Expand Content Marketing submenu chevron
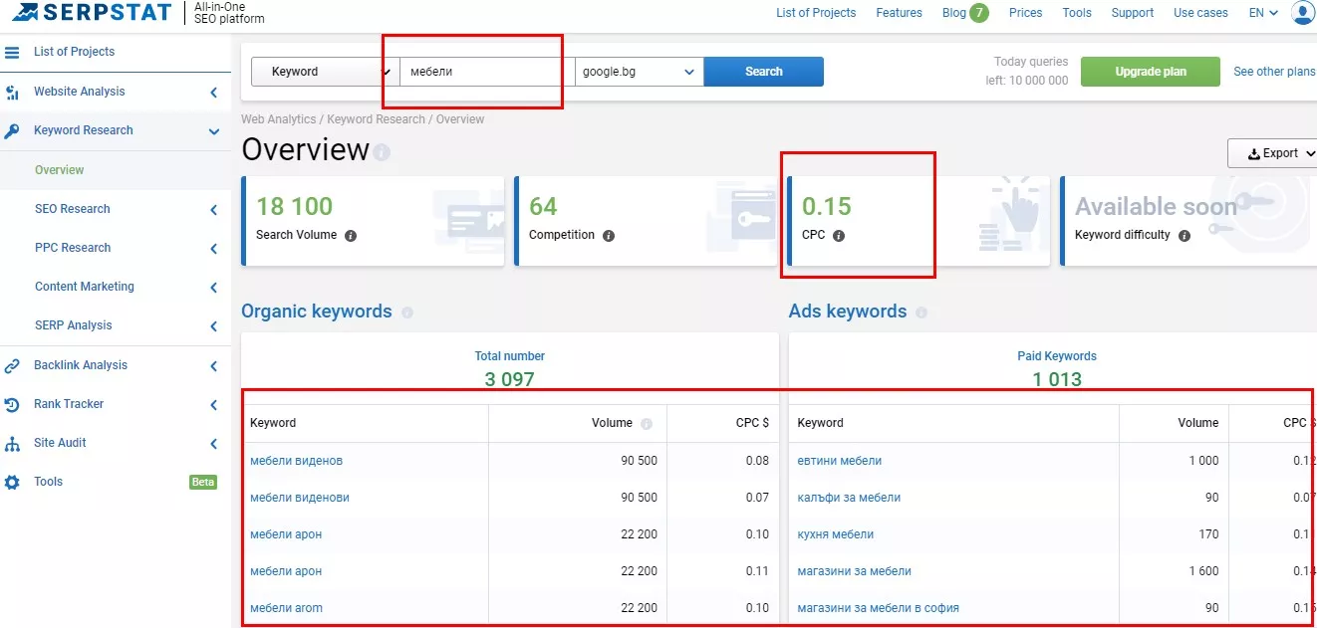 tap(213, 287)
